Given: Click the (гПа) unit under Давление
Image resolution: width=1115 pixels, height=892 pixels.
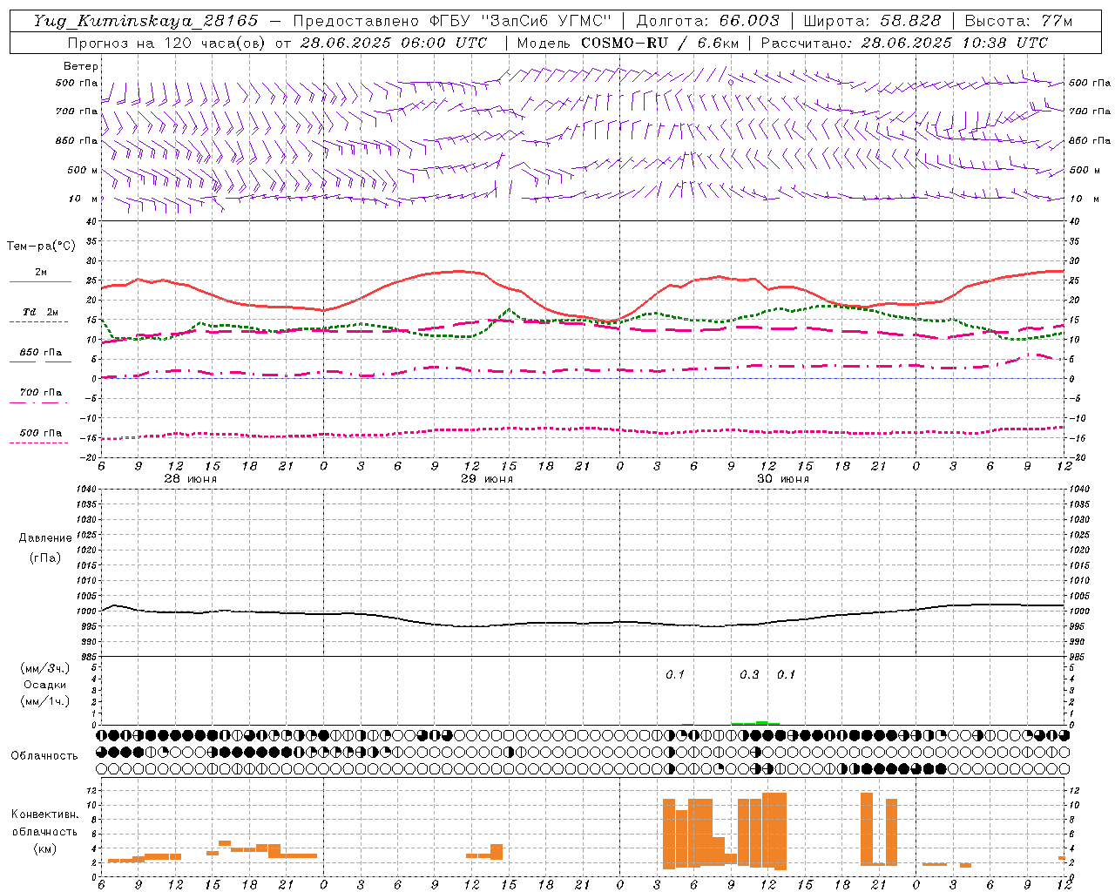Looking at the screenshot, I should (x=44, y=557).
